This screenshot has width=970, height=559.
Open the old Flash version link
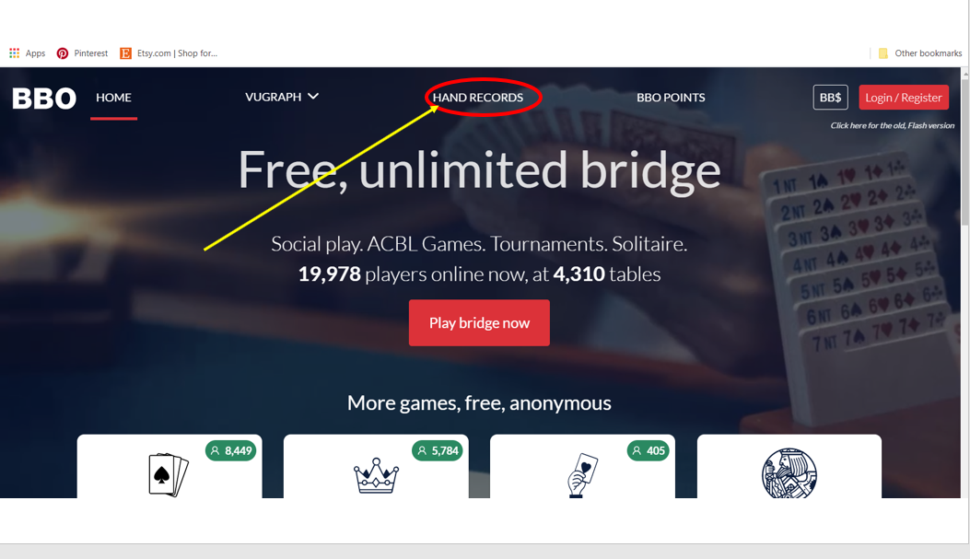tap(892, 125)
